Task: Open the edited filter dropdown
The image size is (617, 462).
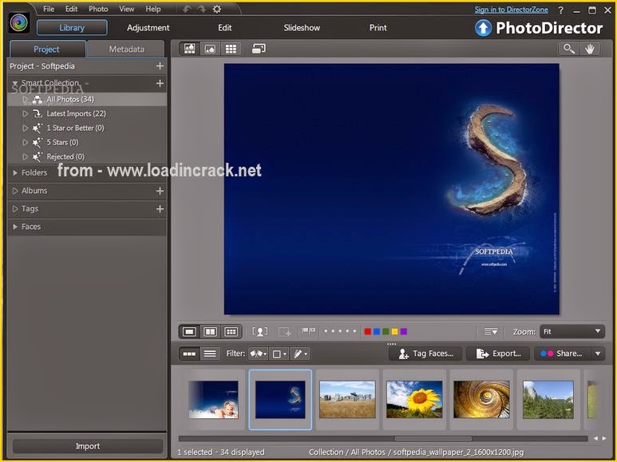Action: (300, 353)
